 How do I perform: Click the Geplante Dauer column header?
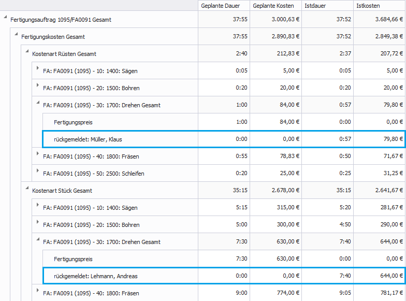(224, 6)
